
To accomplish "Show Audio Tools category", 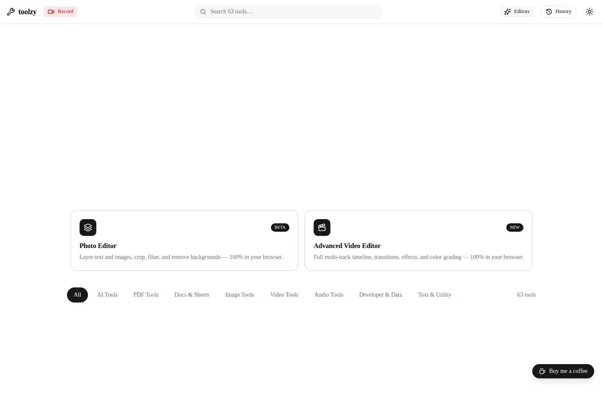I will [x=329, y=295].
